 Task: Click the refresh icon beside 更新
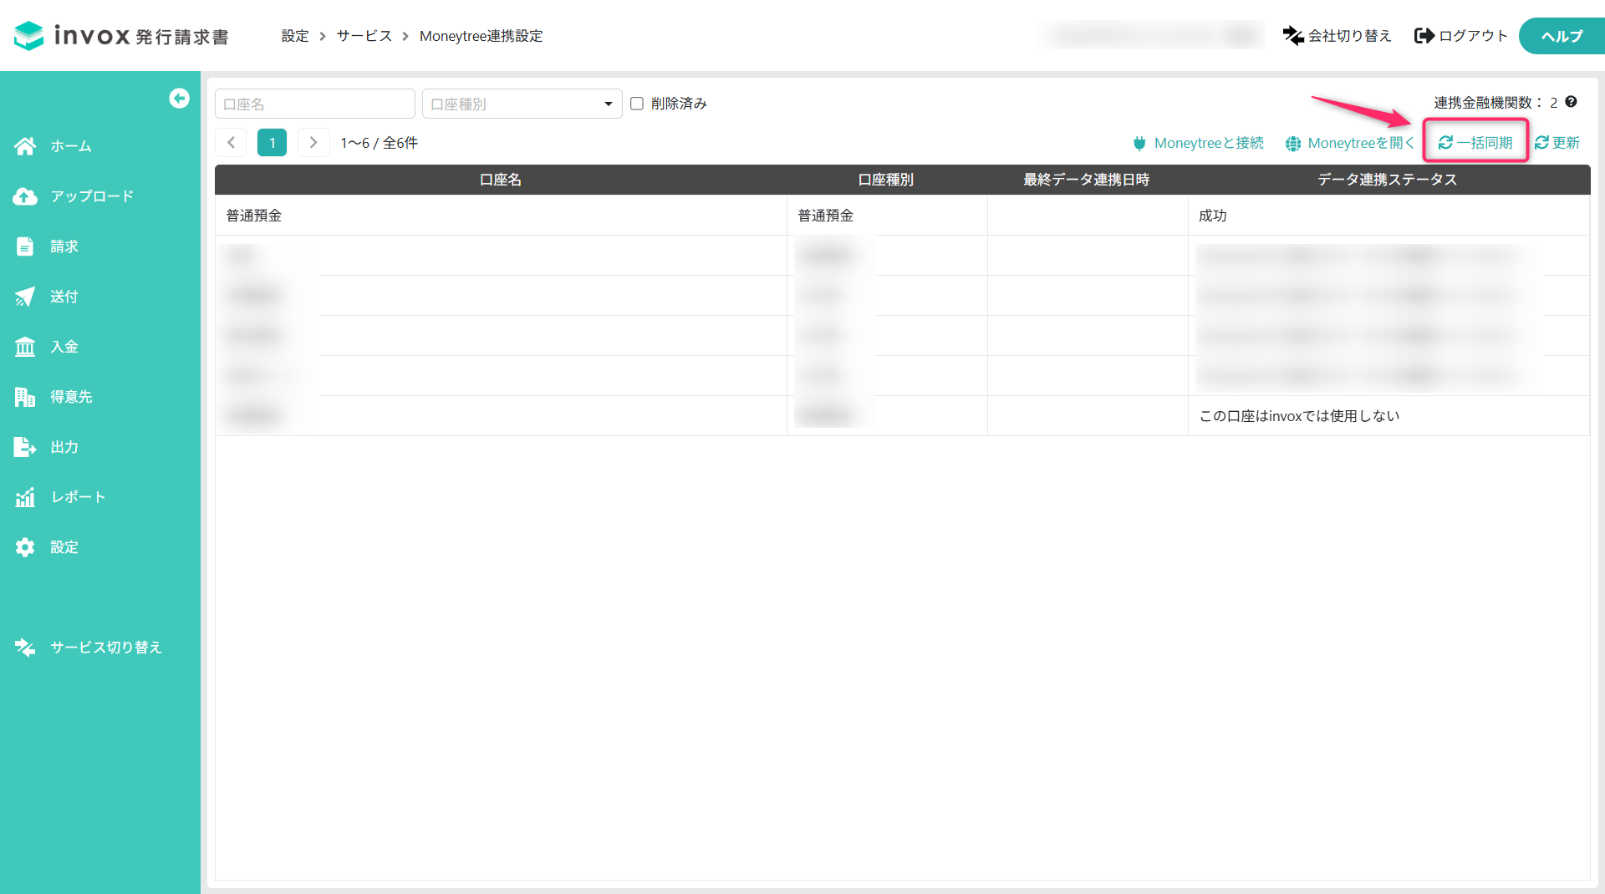1541,143
